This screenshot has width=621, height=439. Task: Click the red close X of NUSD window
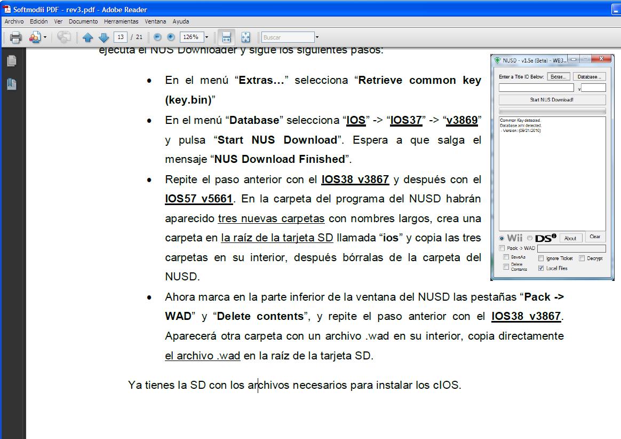coord(602,59)
